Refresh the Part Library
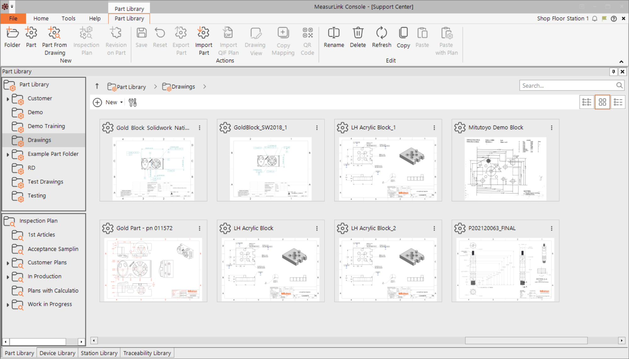The height and width of the screenshot is (359, 629). click(x=381, y=37)
